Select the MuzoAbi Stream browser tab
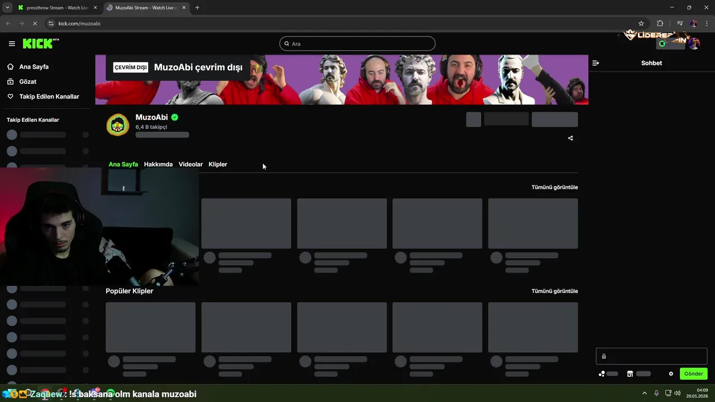 (x=146, y=8)
